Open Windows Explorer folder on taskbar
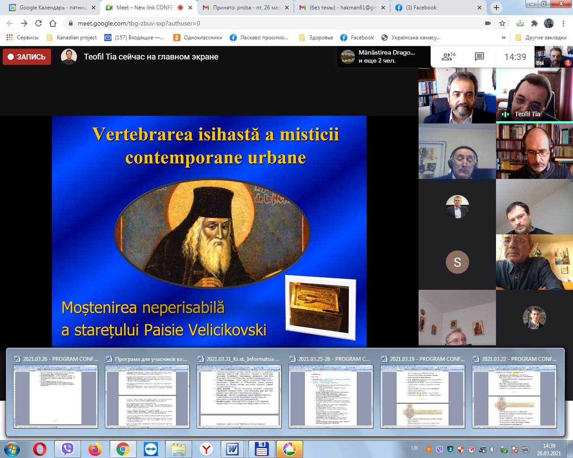The image size is (573, 458). point(179,449)
